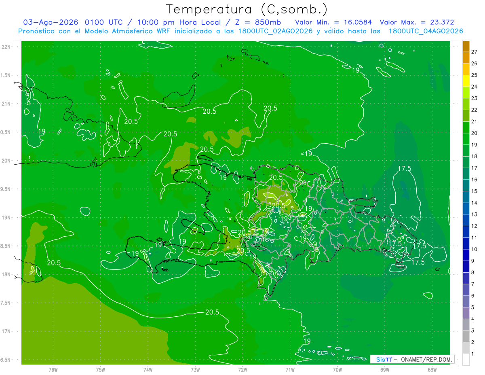Click the yellow legend swatch between 24 and 25

point(466,81)
